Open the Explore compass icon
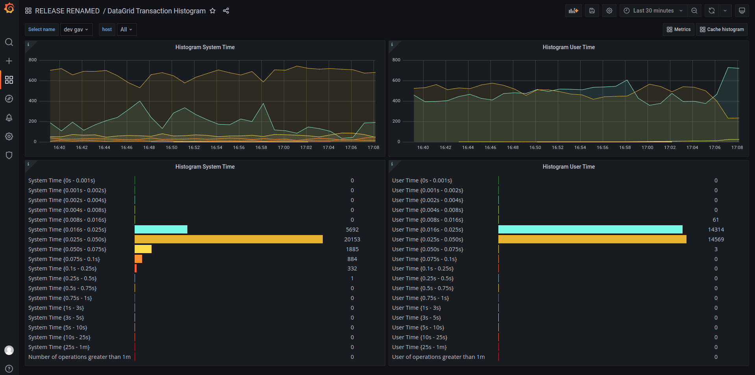Image resolution: width=755 pixels, height=375 pixels. click(9, 99)
